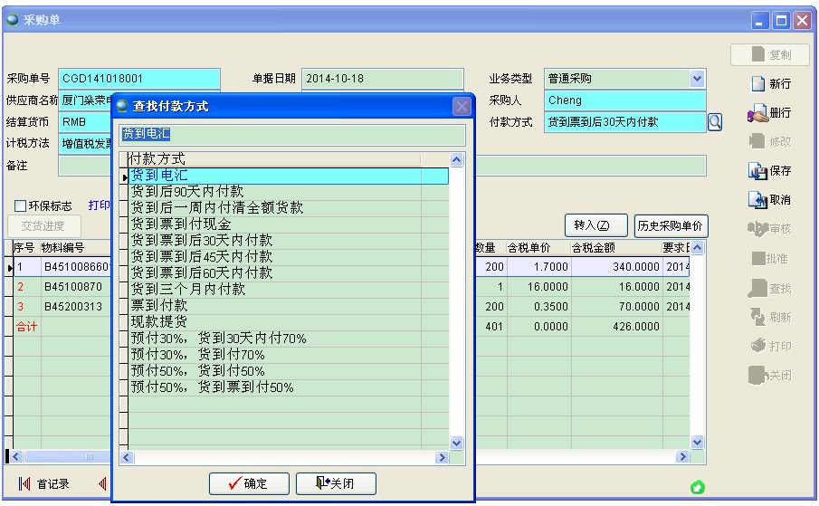Click the green status icon at bottom right
819x506 pixels.
(x=697, y=488)
